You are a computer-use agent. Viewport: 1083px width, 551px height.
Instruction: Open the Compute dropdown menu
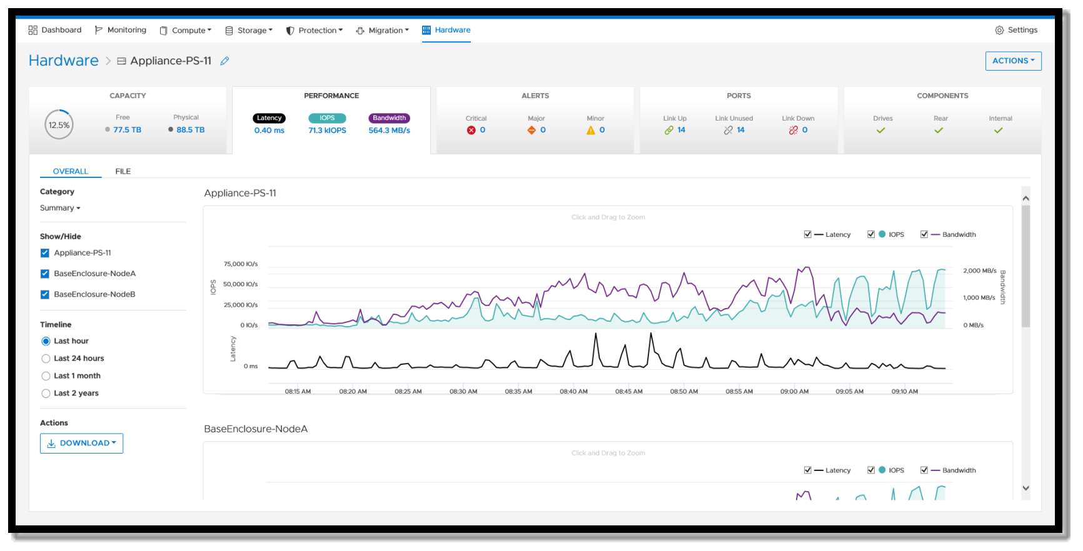[186, 30]
